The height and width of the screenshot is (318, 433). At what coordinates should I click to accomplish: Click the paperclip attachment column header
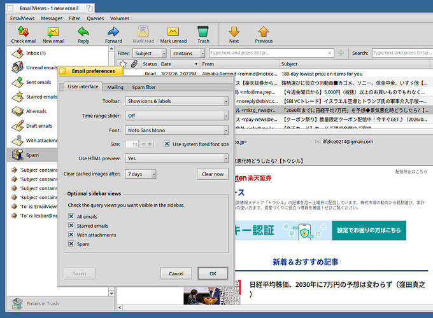coord(134,64)
